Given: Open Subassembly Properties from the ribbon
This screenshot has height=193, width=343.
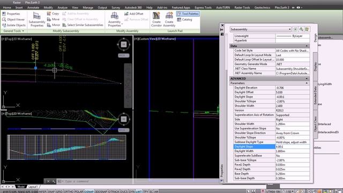Looking at the screenshot, I should 37,20.
